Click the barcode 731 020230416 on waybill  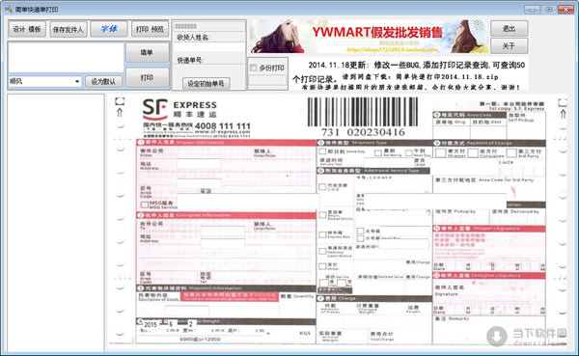click(x=363, y=117)
